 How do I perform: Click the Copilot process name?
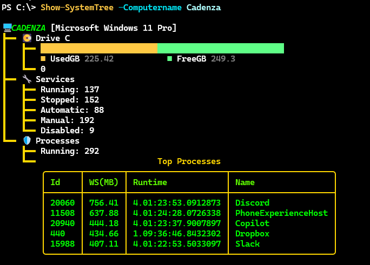point(252,223)
